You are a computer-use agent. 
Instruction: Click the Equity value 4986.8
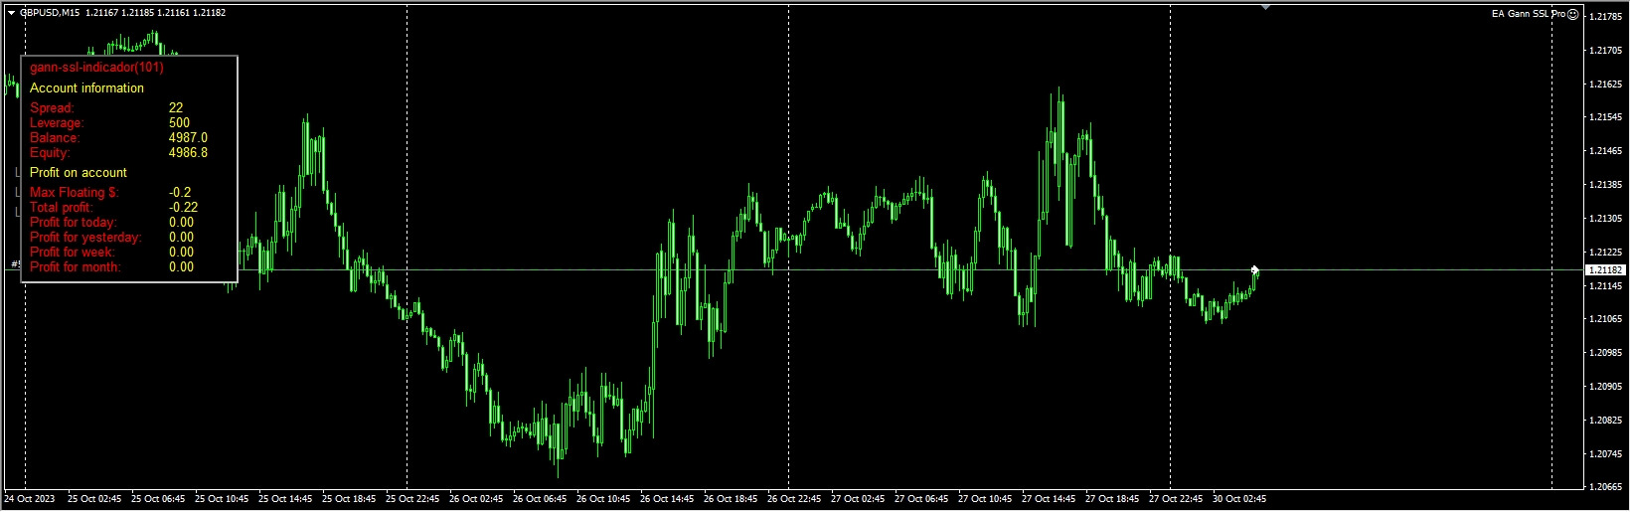click(x=188, y=152)
